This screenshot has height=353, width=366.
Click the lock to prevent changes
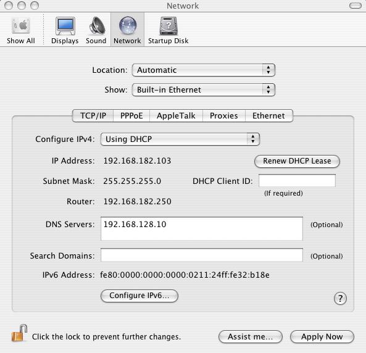pyautogui.click(x=19, y=333)
